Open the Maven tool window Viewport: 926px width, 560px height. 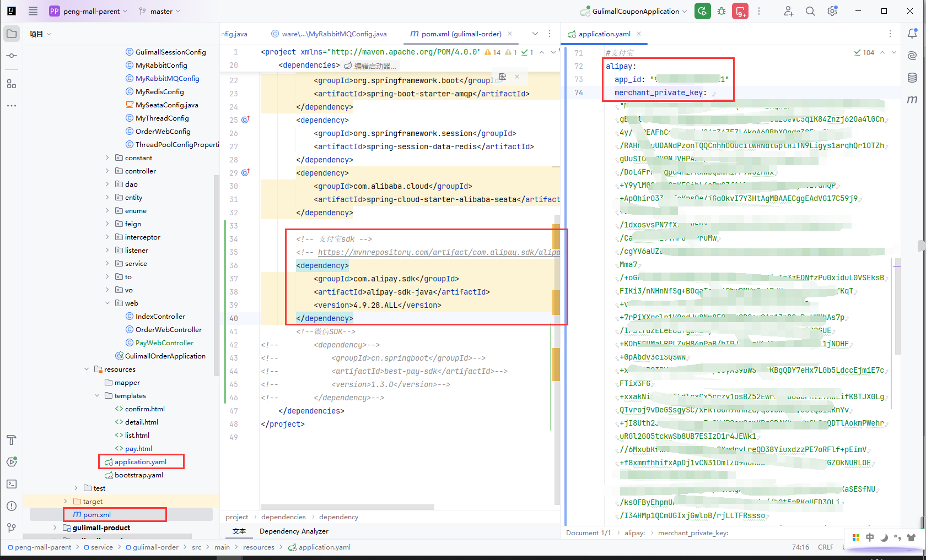(912, 100)
